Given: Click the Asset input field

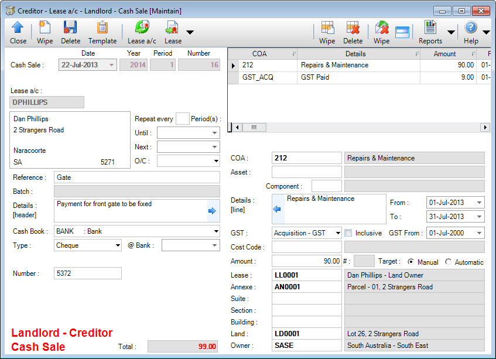Looking at the screenshot, I should click(306, 172).
